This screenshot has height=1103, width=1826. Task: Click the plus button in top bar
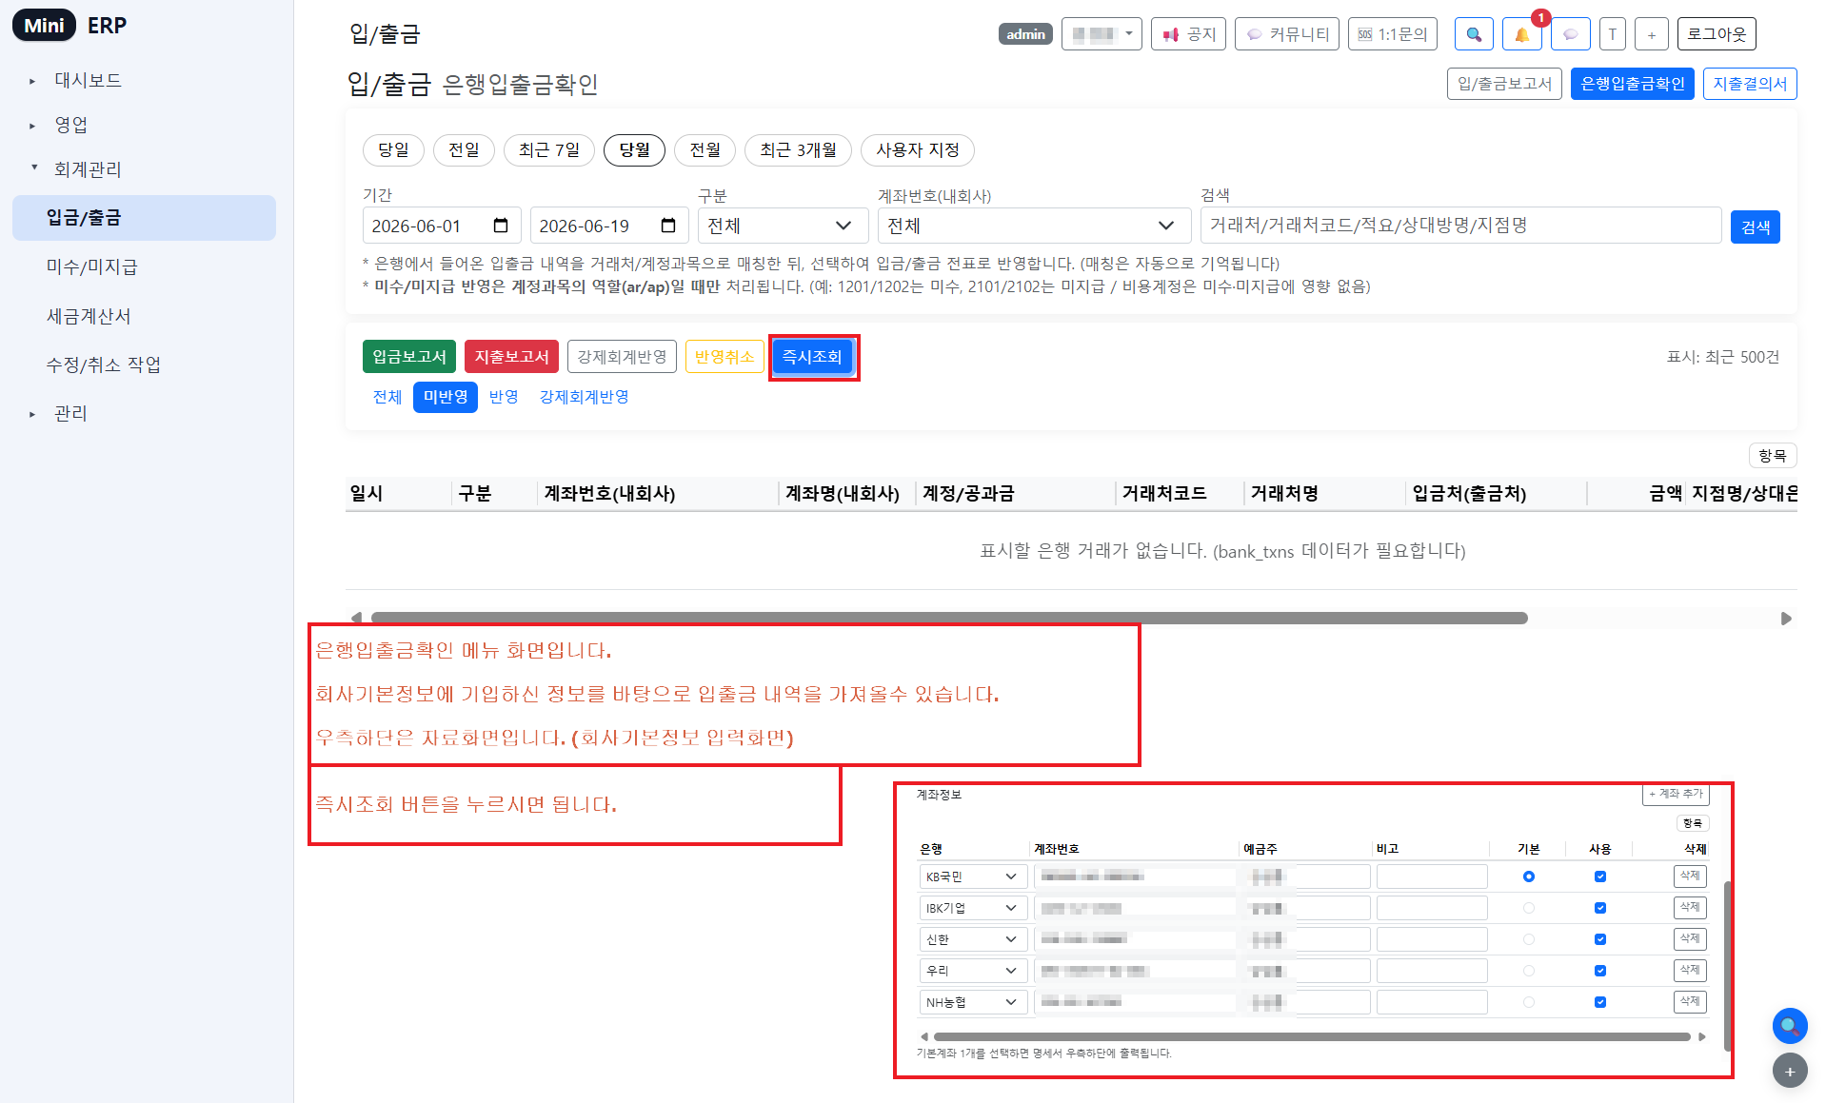click(1651, 34)
